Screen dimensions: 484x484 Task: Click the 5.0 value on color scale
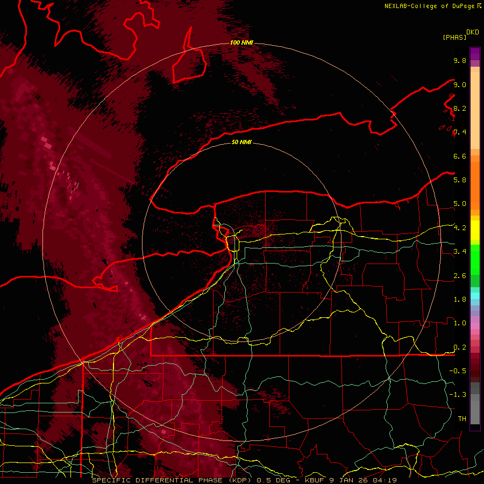[460, 204]
